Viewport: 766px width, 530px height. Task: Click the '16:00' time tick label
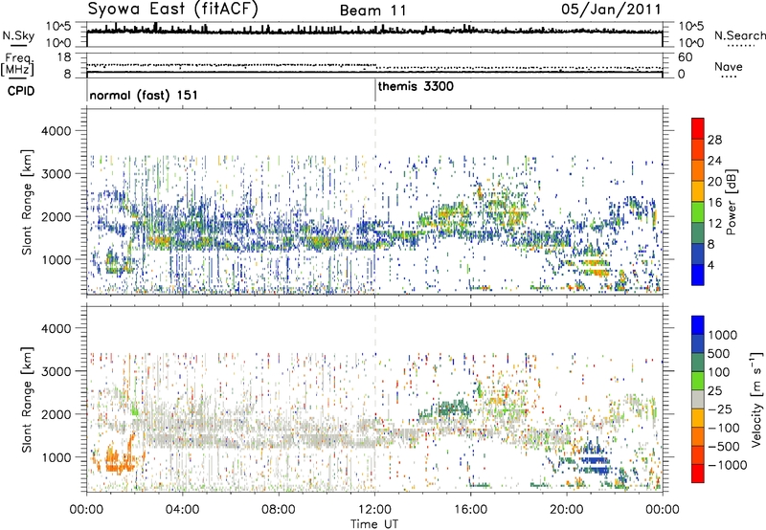coord(470,510)
